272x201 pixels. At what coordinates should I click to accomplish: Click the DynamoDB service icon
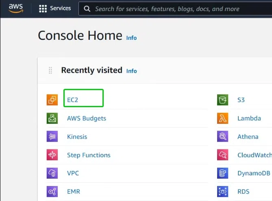coord(222,173)
